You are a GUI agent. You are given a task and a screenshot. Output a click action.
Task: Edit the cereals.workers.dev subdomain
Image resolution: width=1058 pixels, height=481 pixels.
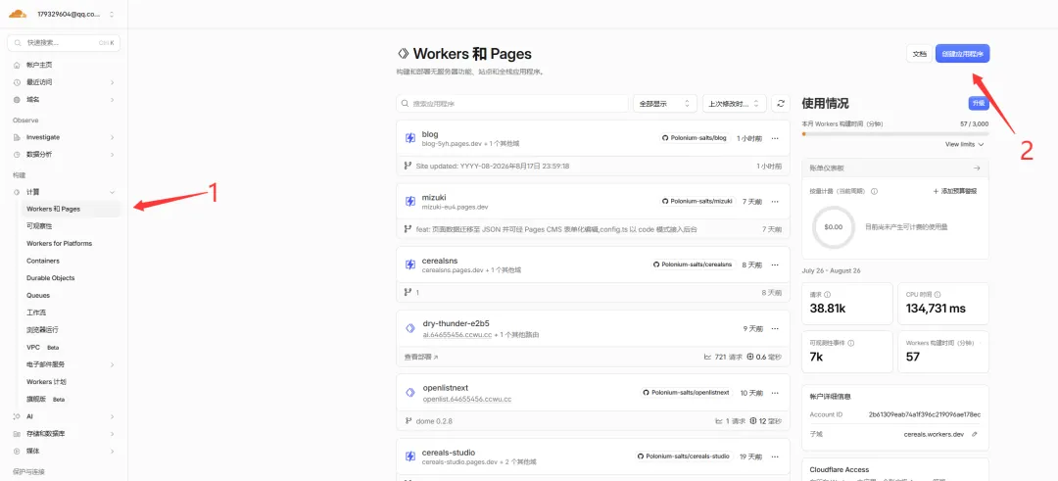[x=974, y=434]
